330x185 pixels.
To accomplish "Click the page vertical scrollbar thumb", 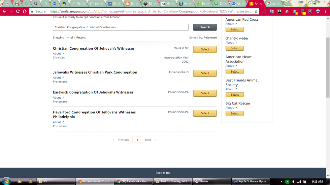I will [328, 67].
